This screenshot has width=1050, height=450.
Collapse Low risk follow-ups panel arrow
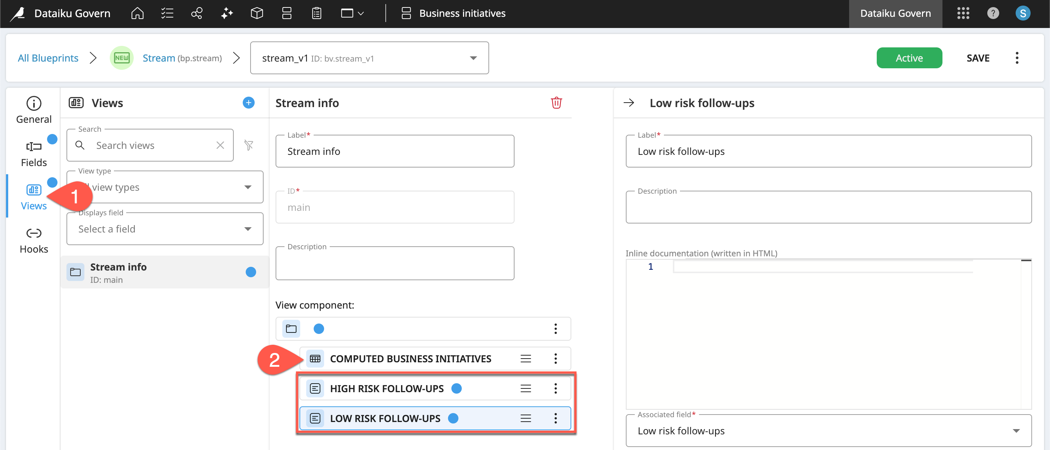(628, 103)
